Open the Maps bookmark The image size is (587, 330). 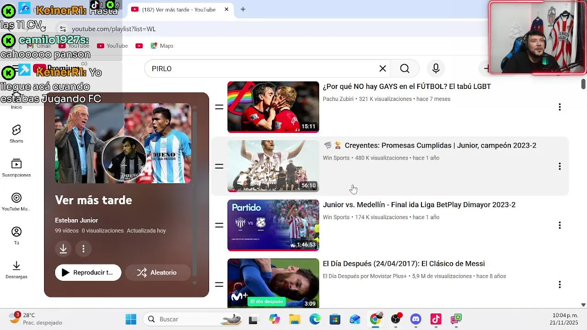162,46
